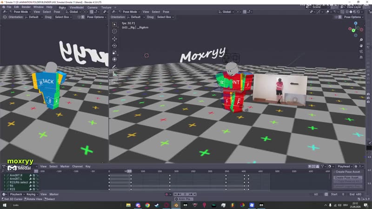Toggle proportional editing in dope sheet
372x209 pixels.
(356, 166)
